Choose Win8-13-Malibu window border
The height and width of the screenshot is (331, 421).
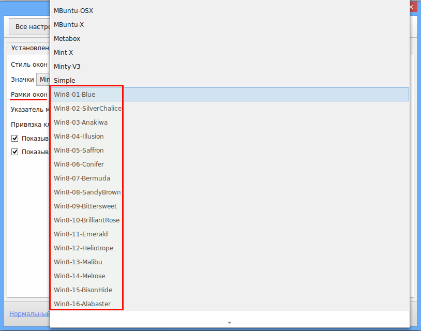[x=230, y=262]
